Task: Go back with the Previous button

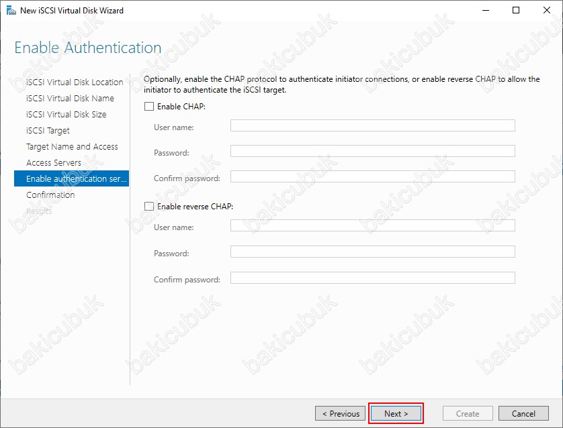Action: click(341, 414)
